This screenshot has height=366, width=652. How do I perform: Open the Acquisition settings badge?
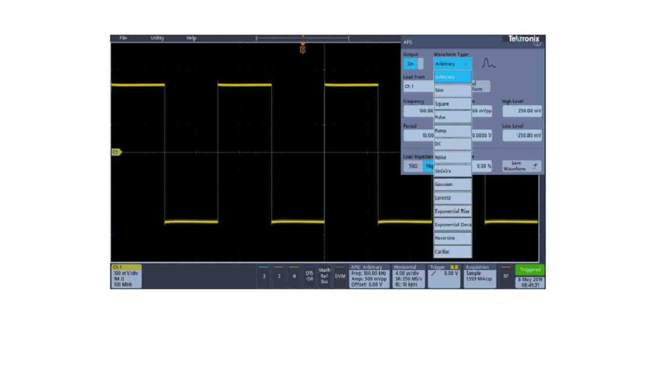point(480,276)
